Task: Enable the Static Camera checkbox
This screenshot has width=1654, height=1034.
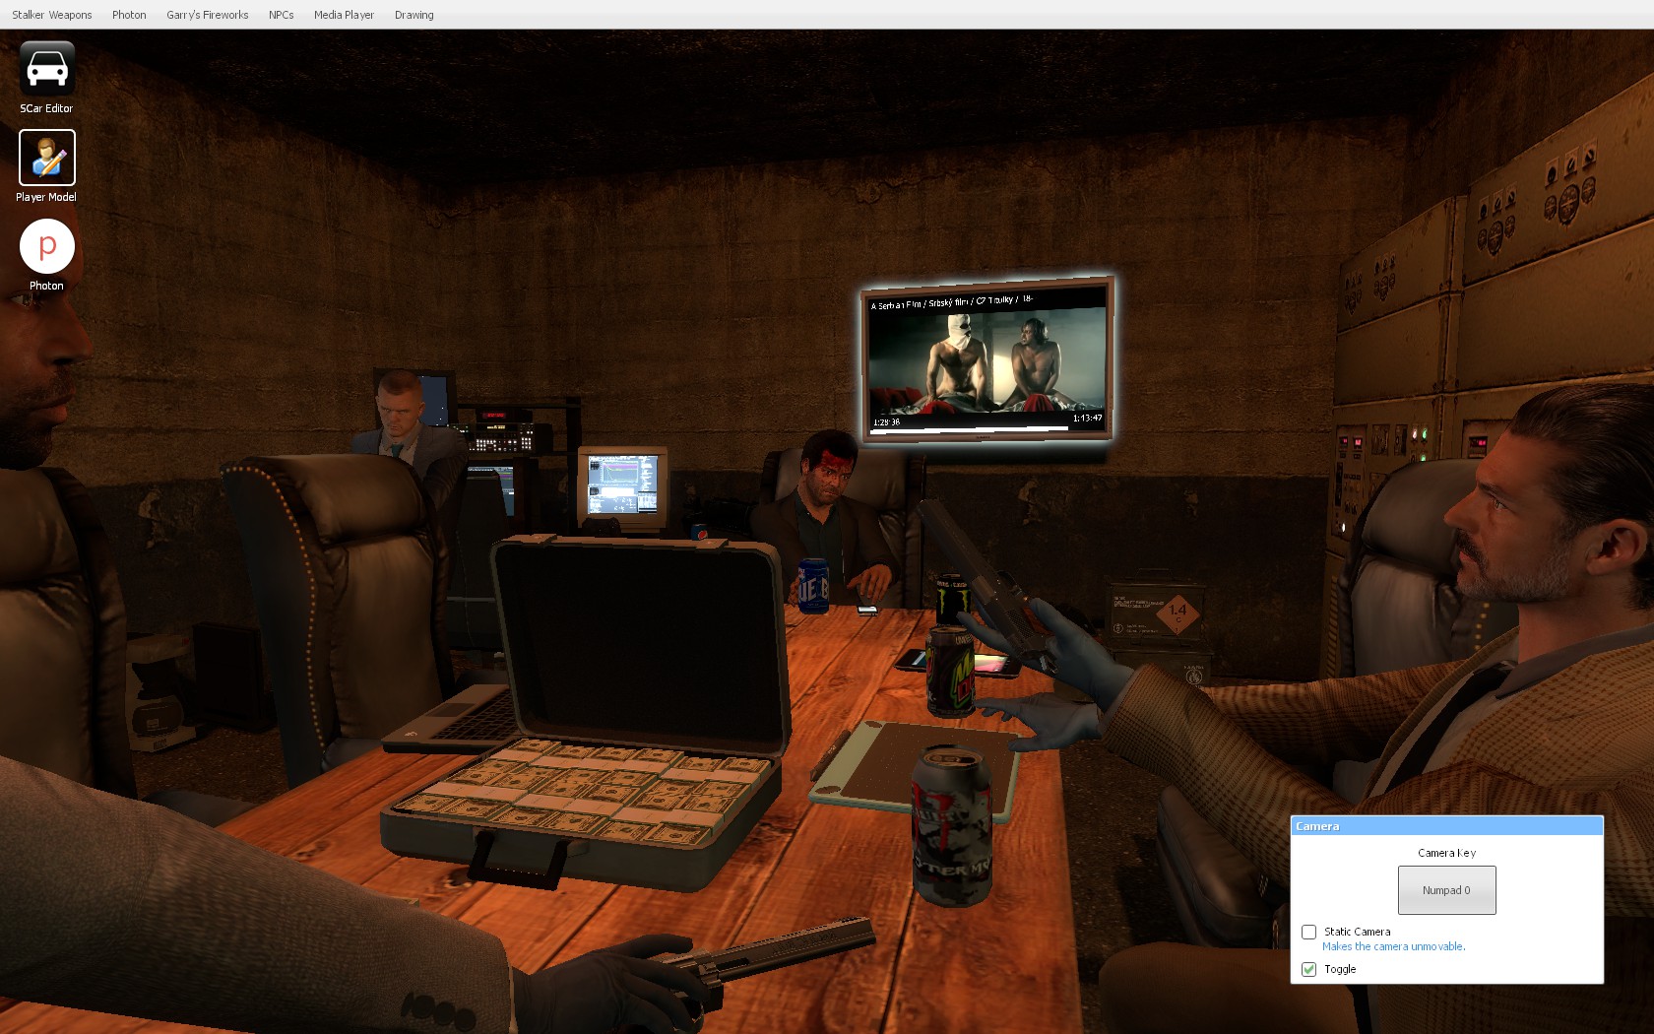Action: click(x=1308, y=932)
